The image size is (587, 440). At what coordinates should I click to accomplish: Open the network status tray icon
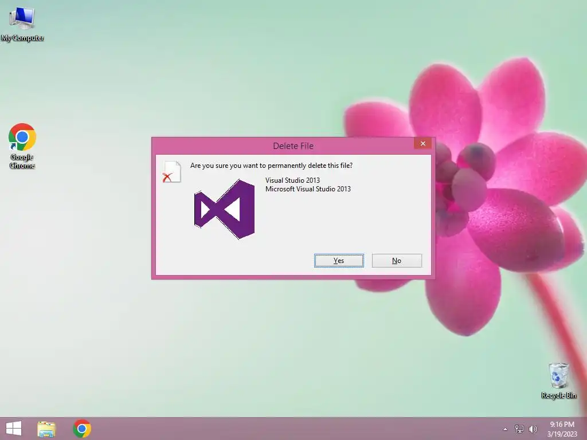[x=519, y=429]
